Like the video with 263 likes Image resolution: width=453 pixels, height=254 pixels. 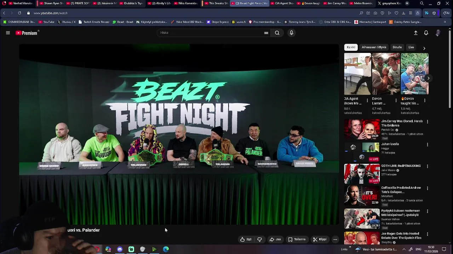click(246, 239)
